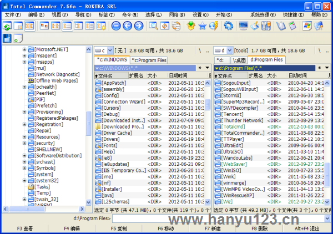Open the 命令(M) menu
Image resolution: width=333 pixels, height=234 pixels.
click(x=130, y=15)
